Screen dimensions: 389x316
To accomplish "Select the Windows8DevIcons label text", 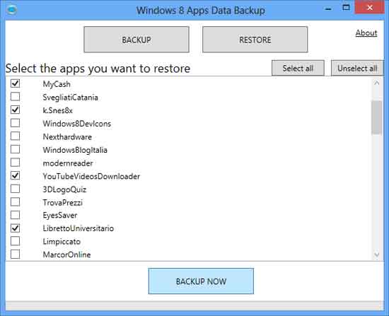I will pos(77,124).
